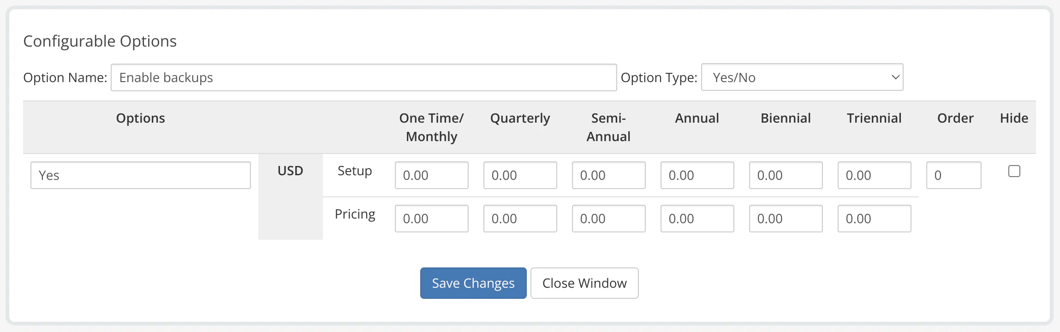Click Close Window
This screenshot has width=1060, height=332.
[584, 283]
